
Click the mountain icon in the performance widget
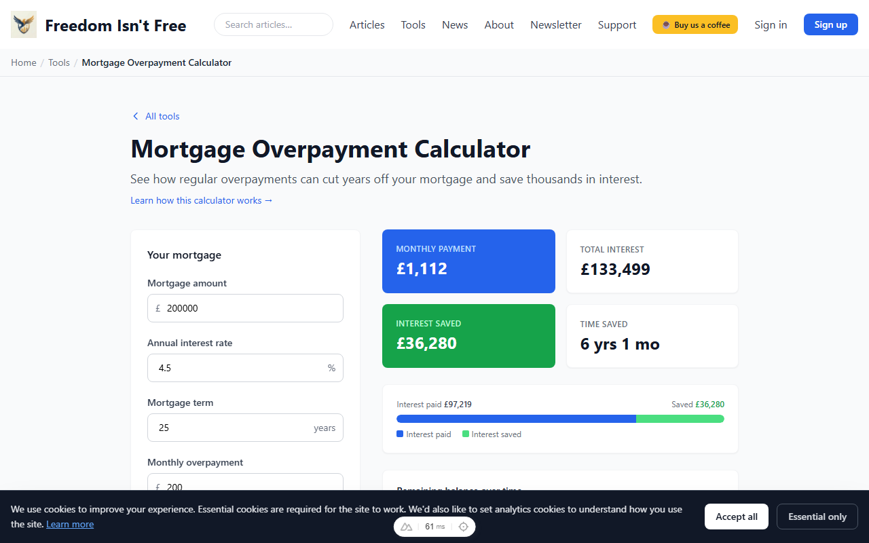pyautogui.click(x=406, y=526)
